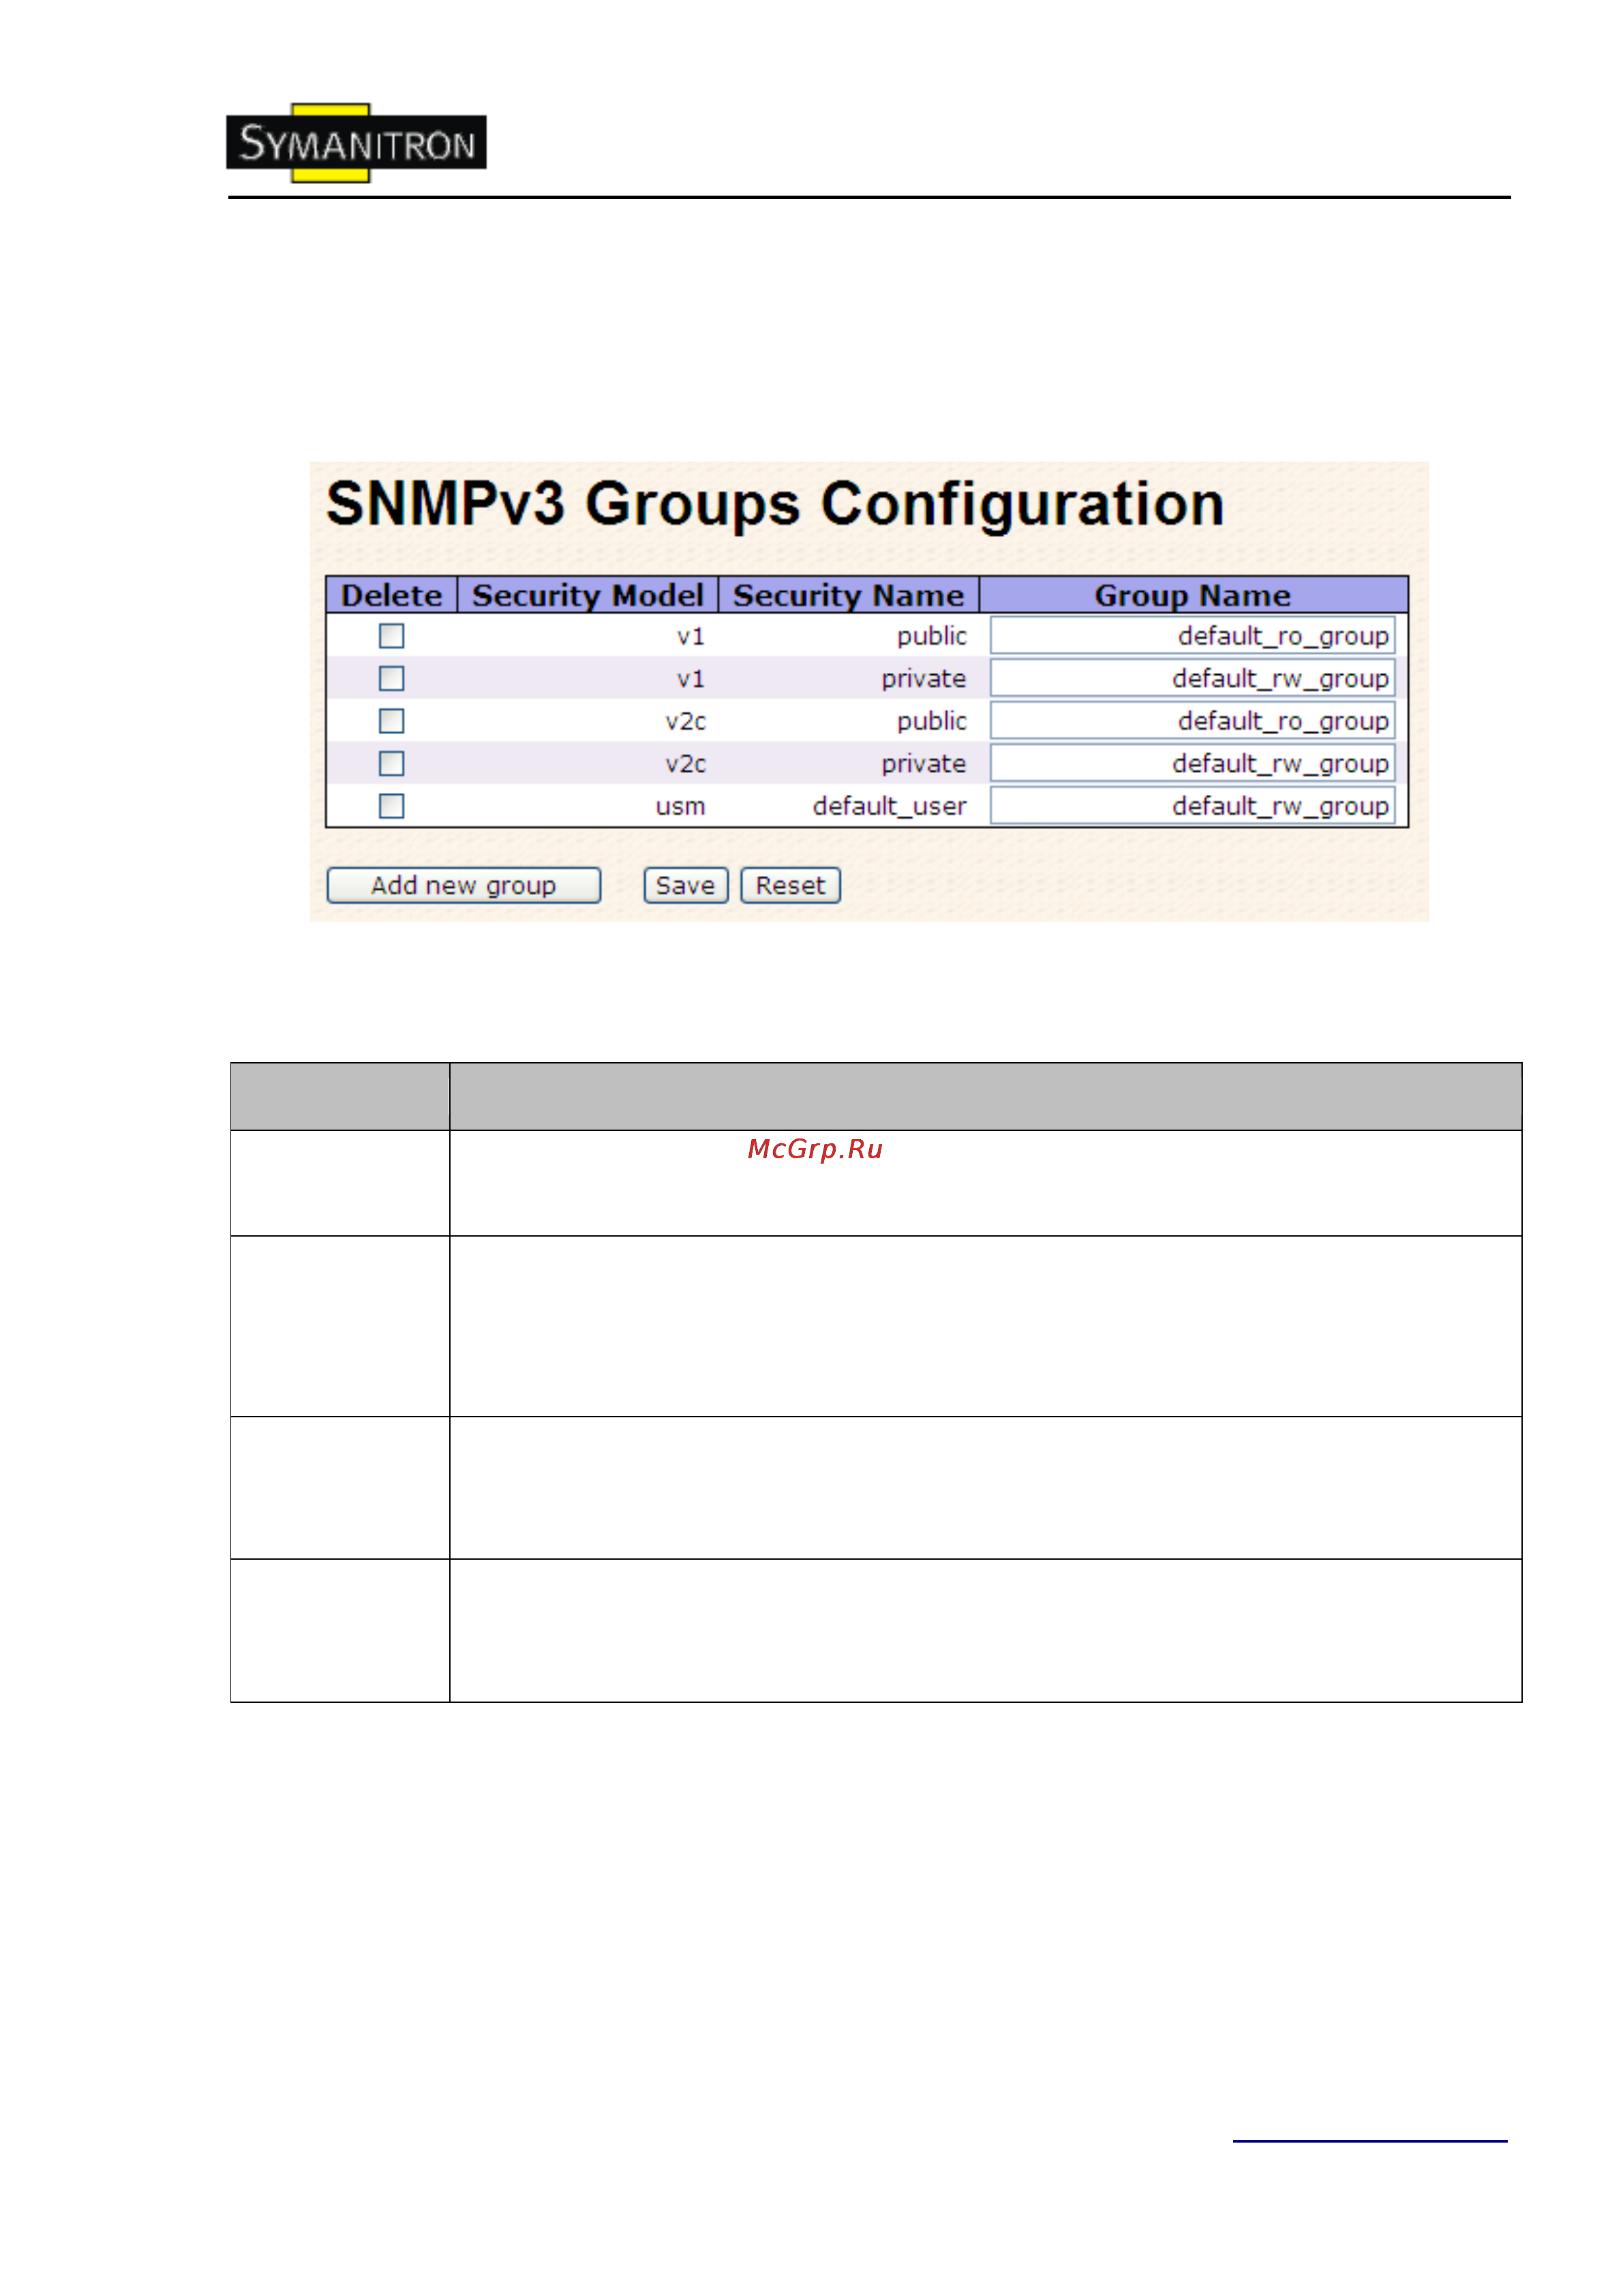
Task: Click the Add new group button
Action: (x=464, y=886)
